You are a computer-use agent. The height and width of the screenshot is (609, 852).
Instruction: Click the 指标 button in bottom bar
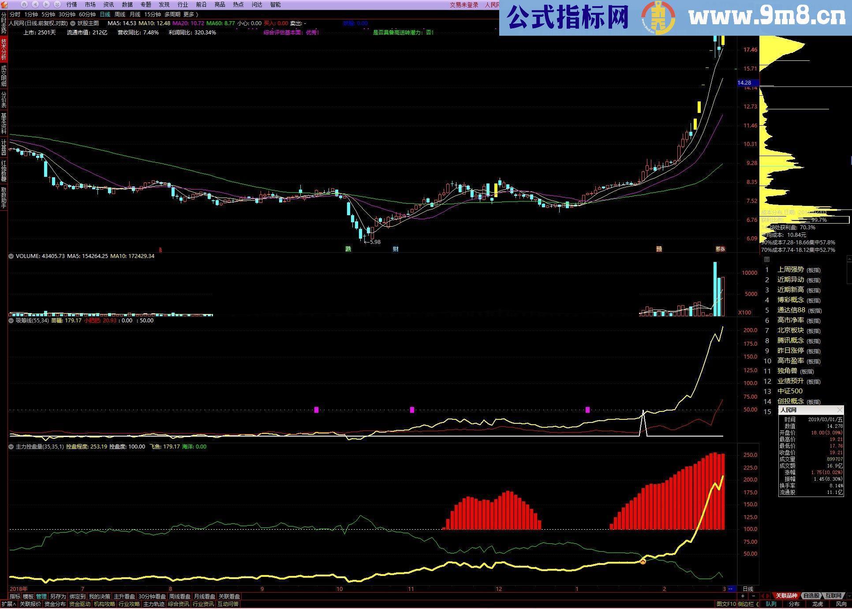click(x=15, y=597)
